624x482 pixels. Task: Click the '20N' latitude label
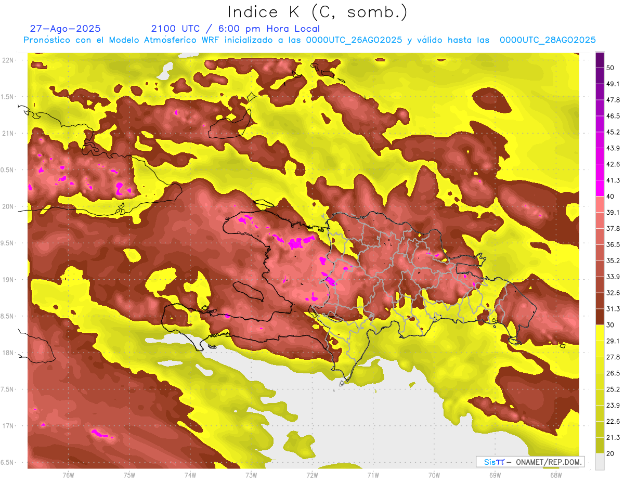point(9,206)
